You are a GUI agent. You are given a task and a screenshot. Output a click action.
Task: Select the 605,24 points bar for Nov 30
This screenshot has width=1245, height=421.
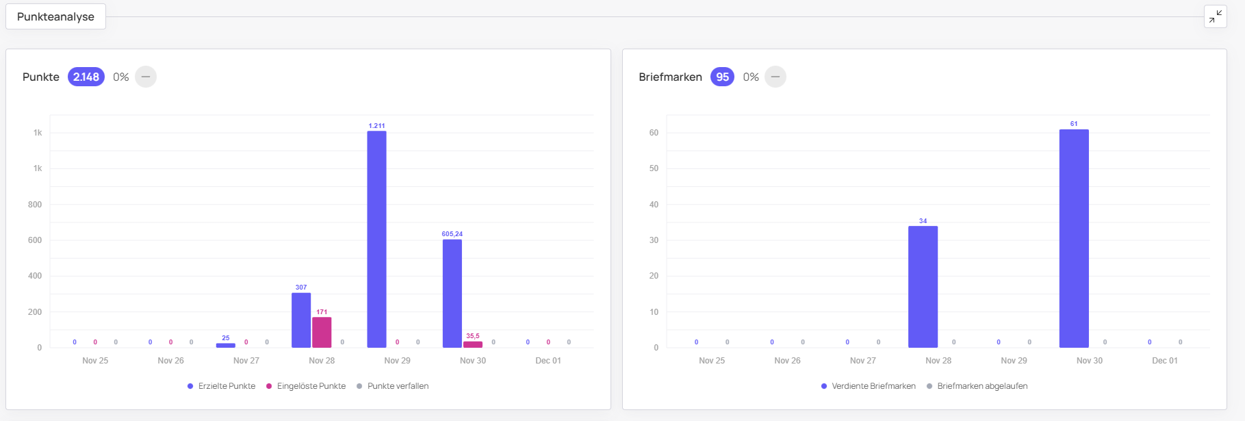452,293
